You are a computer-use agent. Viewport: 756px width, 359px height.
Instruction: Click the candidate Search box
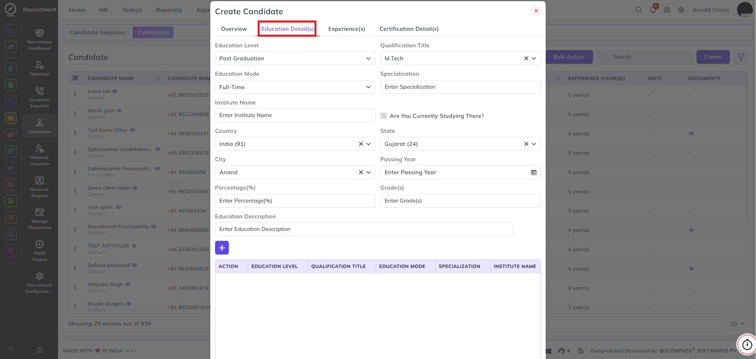(645, 57)
